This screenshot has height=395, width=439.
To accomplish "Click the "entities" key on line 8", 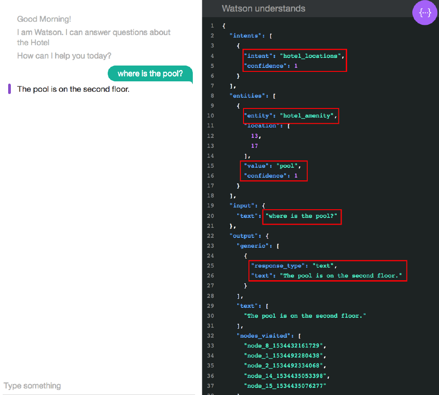I will [x=247, y=96].
